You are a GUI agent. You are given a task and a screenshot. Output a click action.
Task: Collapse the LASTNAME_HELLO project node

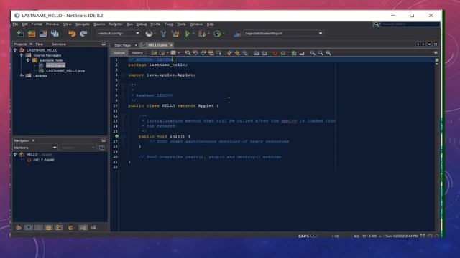[15, 50]
